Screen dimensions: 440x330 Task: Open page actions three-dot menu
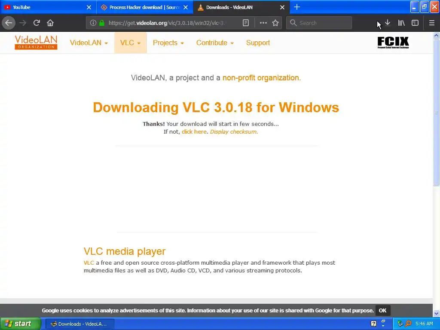[x=263, y=23]
